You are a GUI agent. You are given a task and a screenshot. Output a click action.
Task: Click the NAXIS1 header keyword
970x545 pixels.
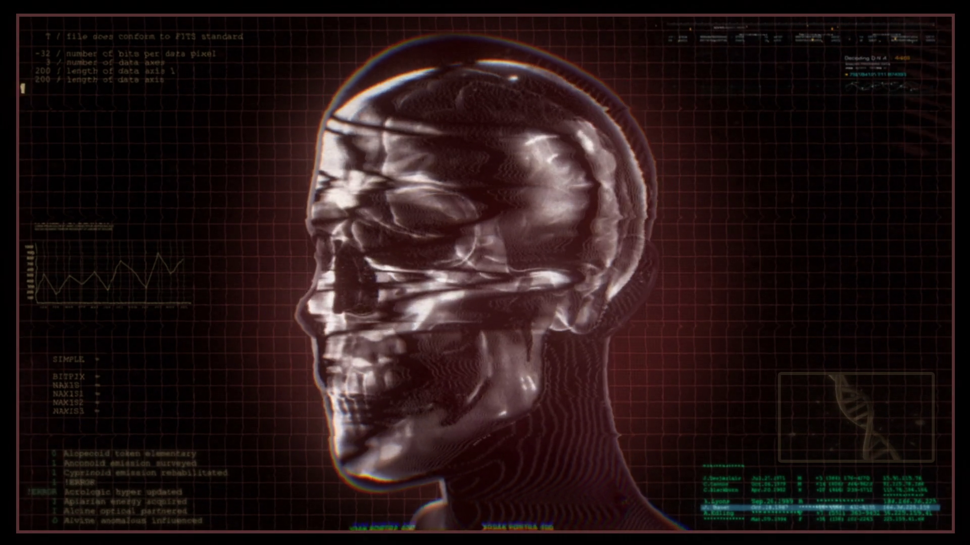click(x=68, y=394)
